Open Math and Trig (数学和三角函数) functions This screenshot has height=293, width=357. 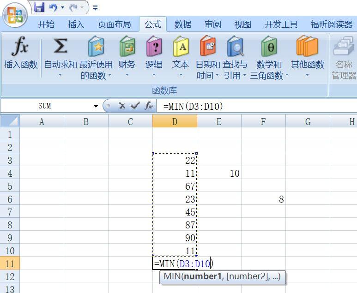coord(269,58)
